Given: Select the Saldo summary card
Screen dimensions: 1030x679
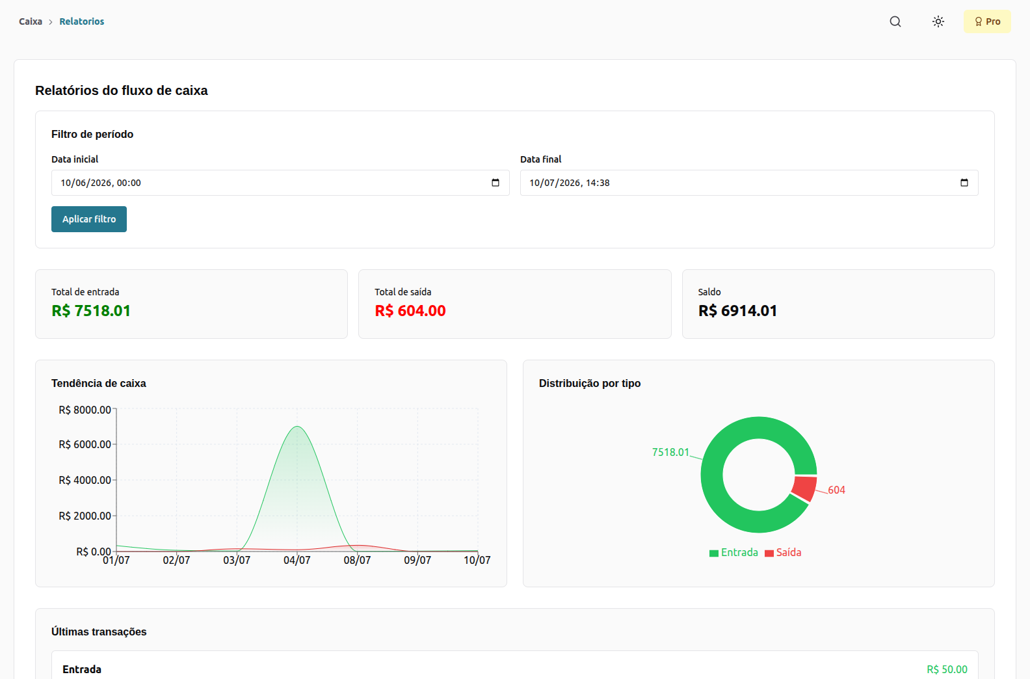Looking at the screenshot, I should pos(838,304).
